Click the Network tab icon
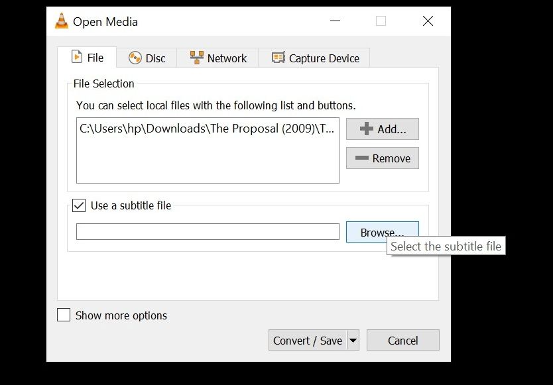Viewport: 553px width, 385px height. 197,58
